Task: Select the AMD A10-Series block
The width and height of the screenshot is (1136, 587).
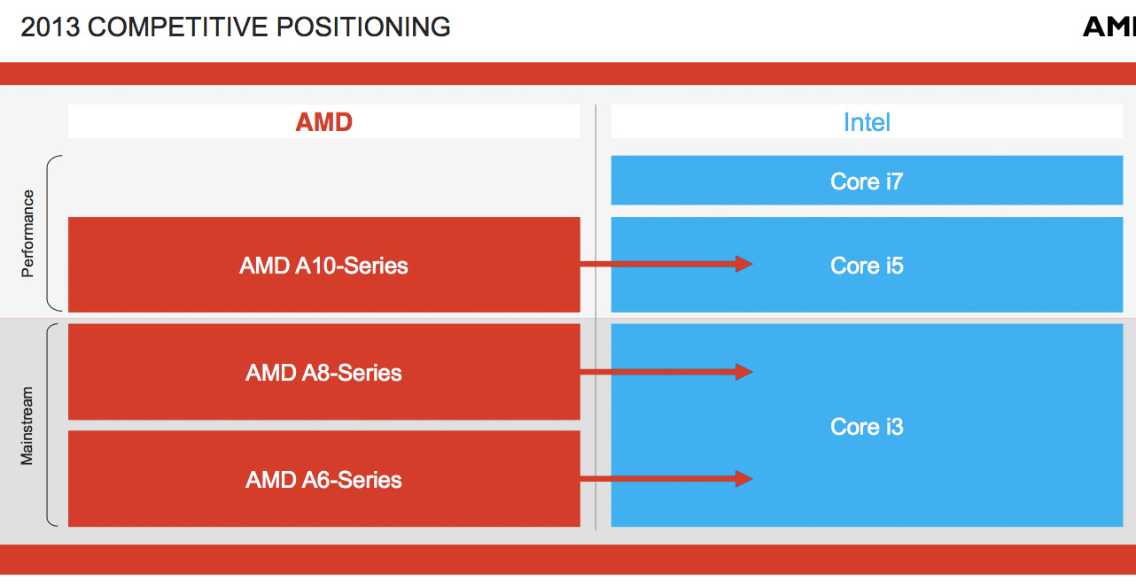Action: 324,266
